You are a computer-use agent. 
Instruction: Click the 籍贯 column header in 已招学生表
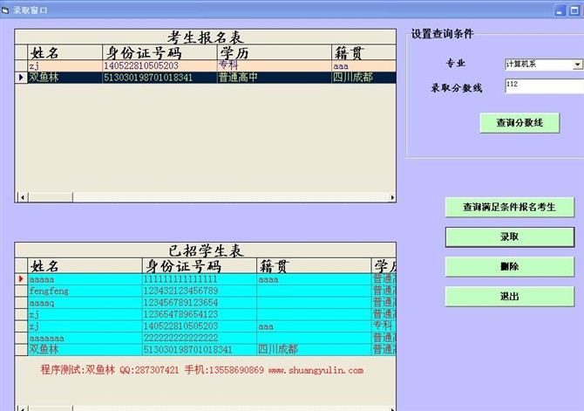click(314, 266)
